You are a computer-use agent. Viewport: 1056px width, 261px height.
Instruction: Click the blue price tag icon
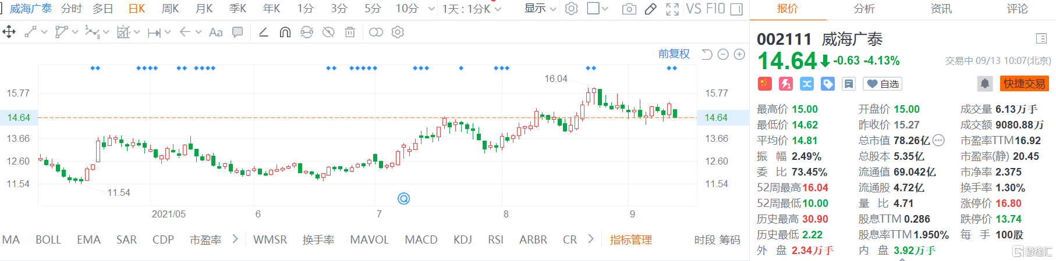tap(828, 84)
